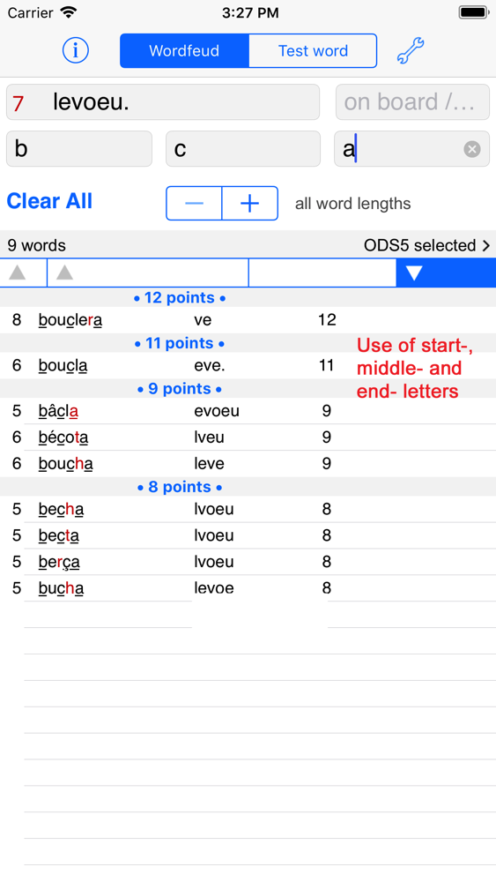Tap the bécota result row
Viewport: 496px width, 882px height.
pos(248,437)
